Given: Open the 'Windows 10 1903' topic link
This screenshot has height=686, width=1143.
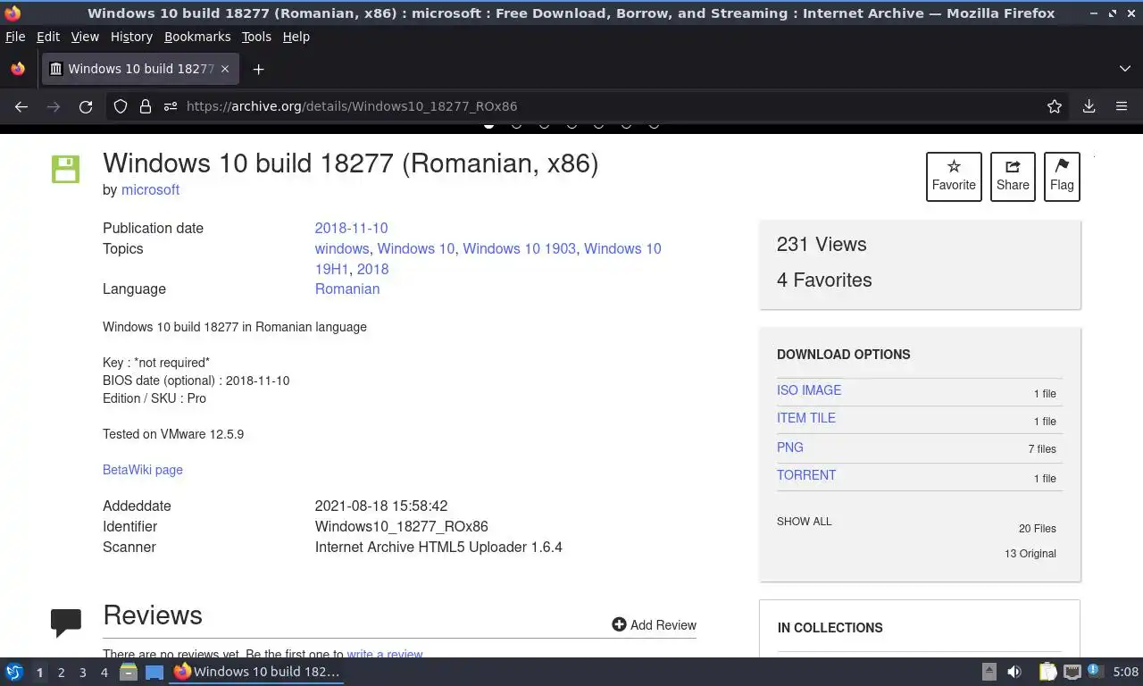Looking at the screenshot, I should click(x=519, y=248).
